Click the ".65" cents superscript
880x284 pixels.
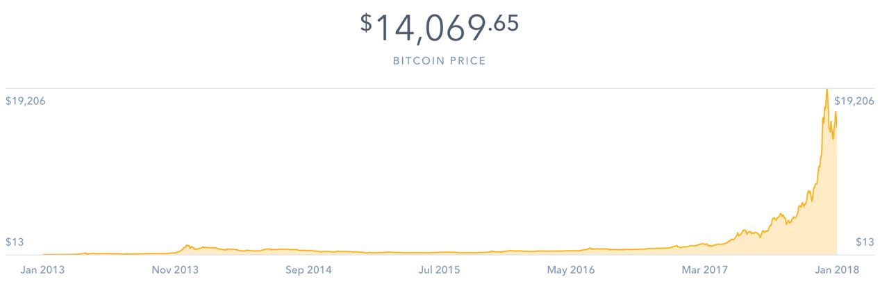tap(504, 22)
